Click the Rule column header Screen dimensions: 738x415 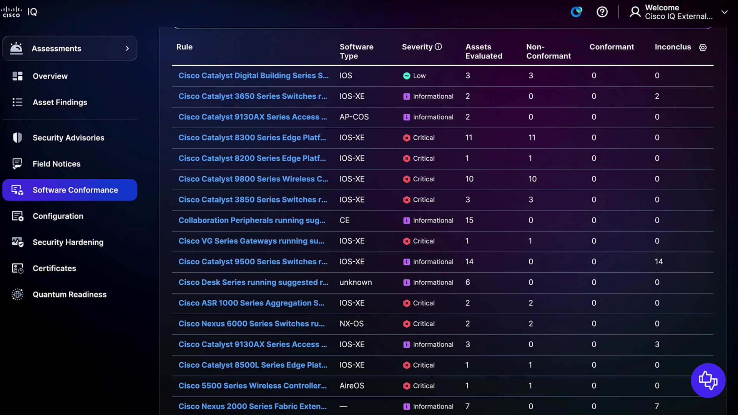184,47
